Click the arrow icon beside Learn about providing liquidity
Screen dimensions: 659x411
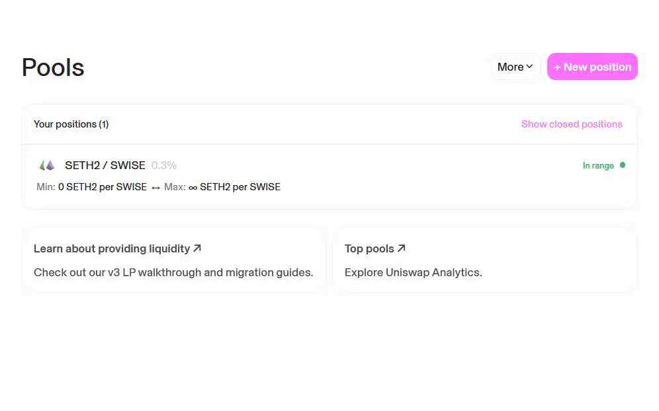197,248
